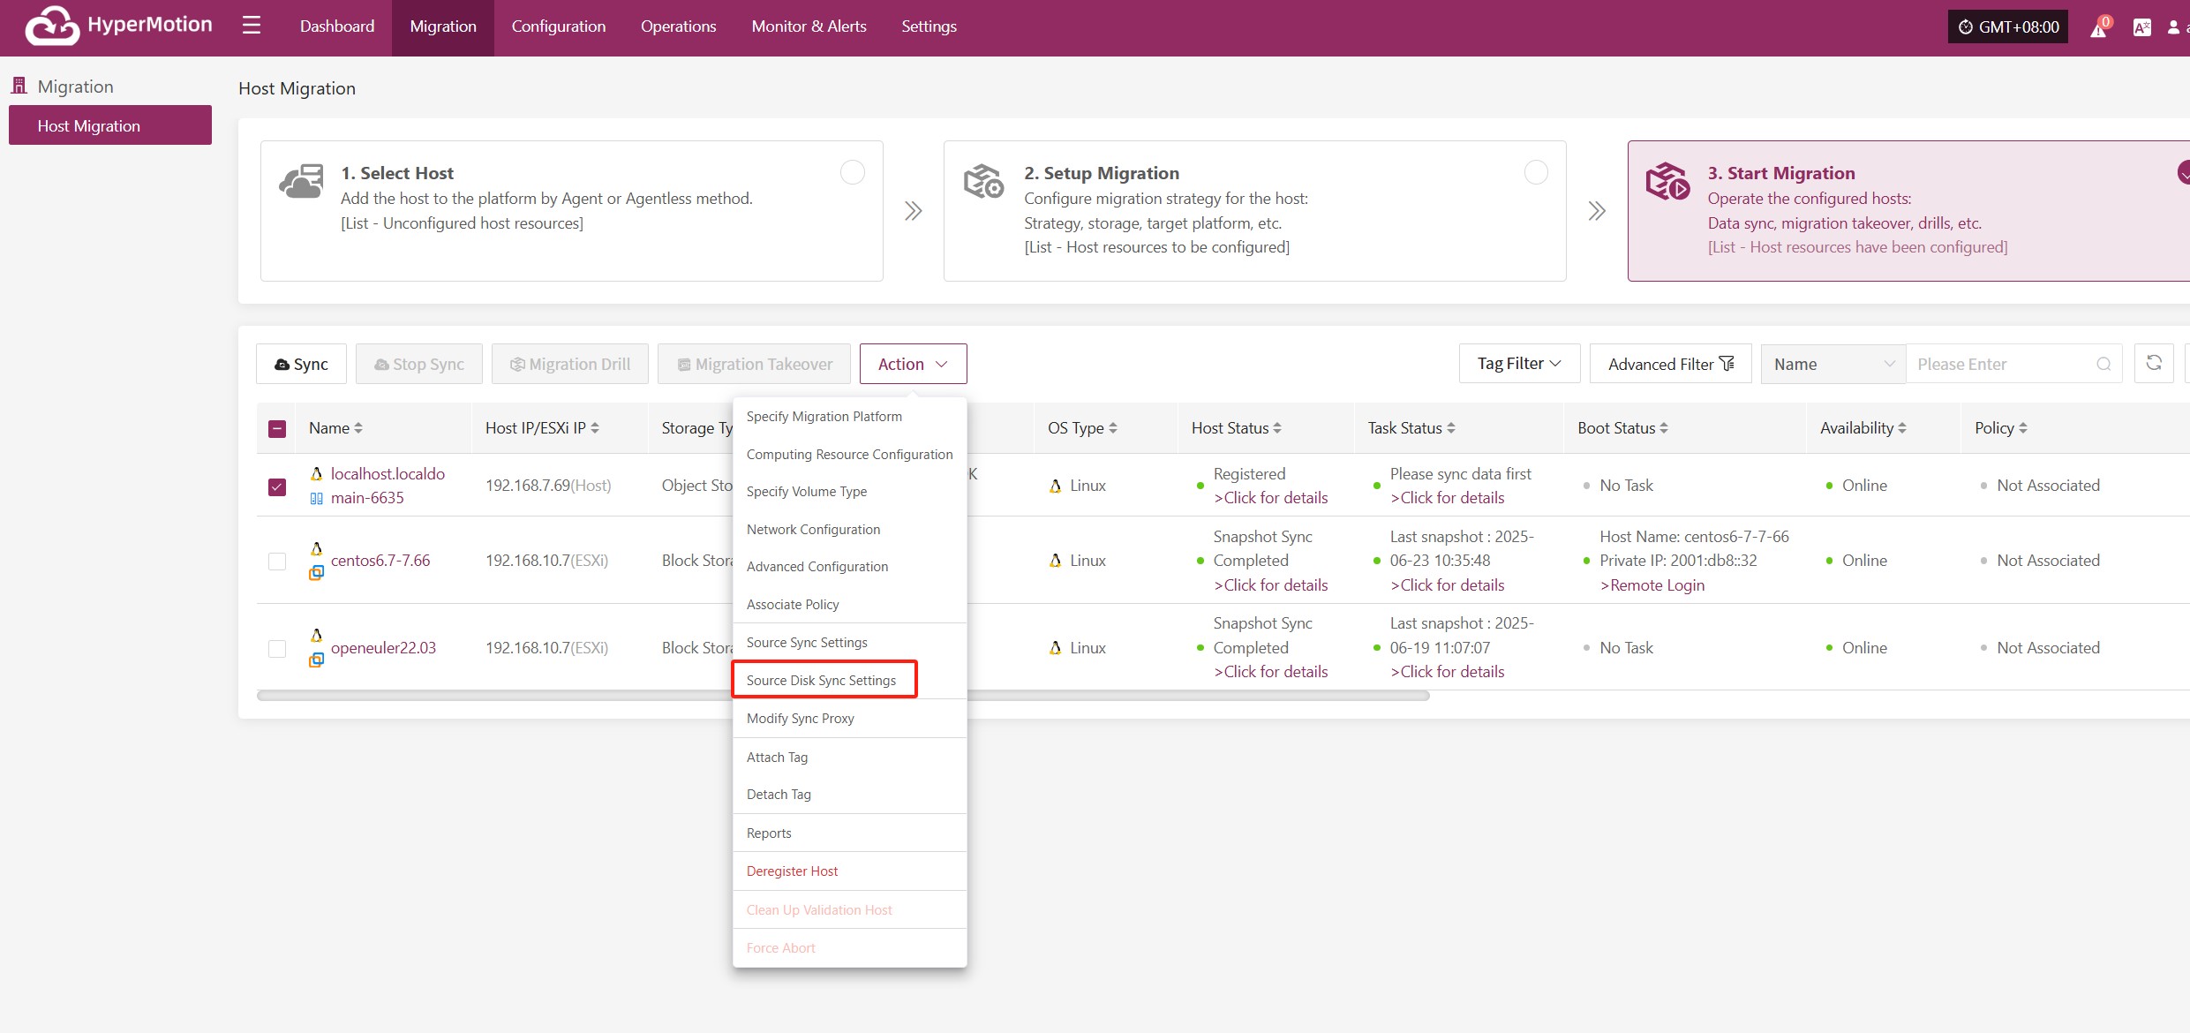Open the Action dropdown button

913,364
